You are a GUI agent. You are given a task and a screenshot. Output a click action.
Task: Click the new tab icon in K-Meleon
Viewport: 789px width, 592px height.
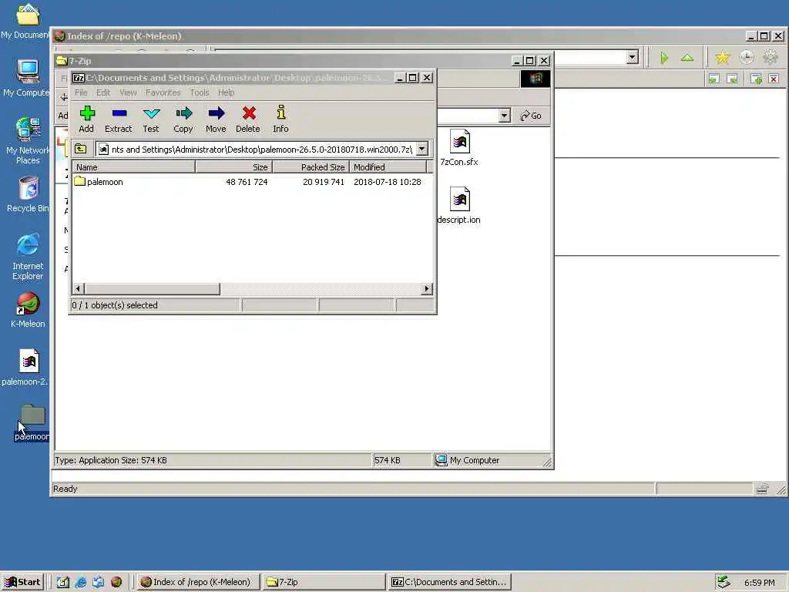[x=756, y=79]
